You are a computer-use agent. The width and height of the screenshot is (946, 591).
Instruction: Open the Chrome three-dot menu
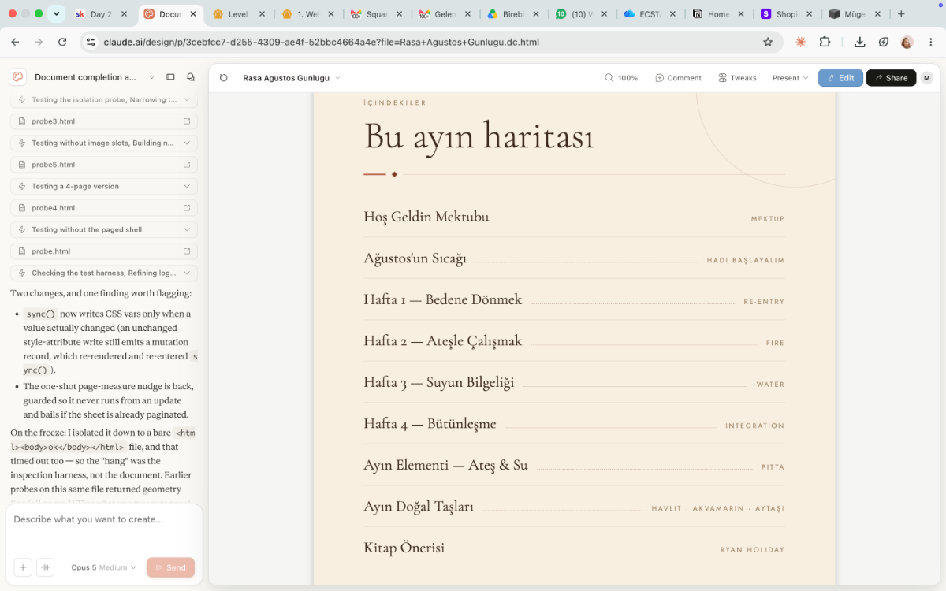point(930,42)
